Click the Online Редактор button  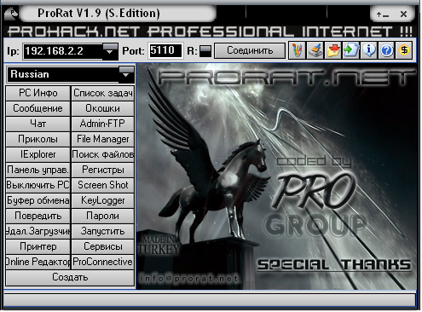click(38, 262)
